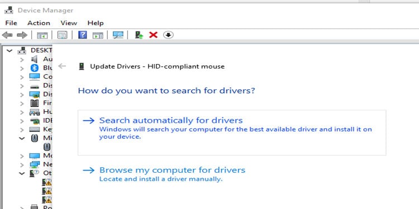Image resolution: width=419 pixels, height=209 pixels.
Task: Click 'Locate and install a driver manually' text
Action: point(161,179)
